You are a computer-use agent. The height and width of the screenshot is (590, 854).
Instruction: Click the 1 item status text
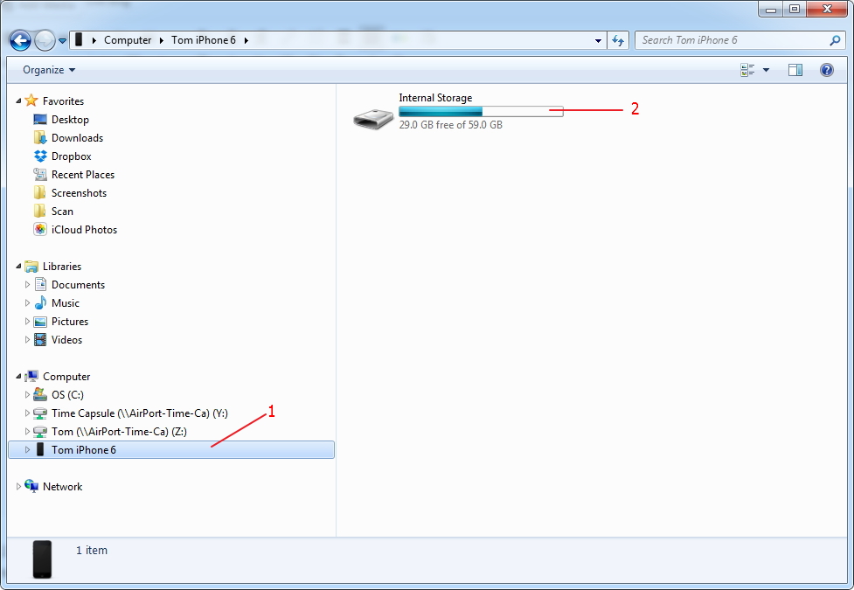[92, 551]
